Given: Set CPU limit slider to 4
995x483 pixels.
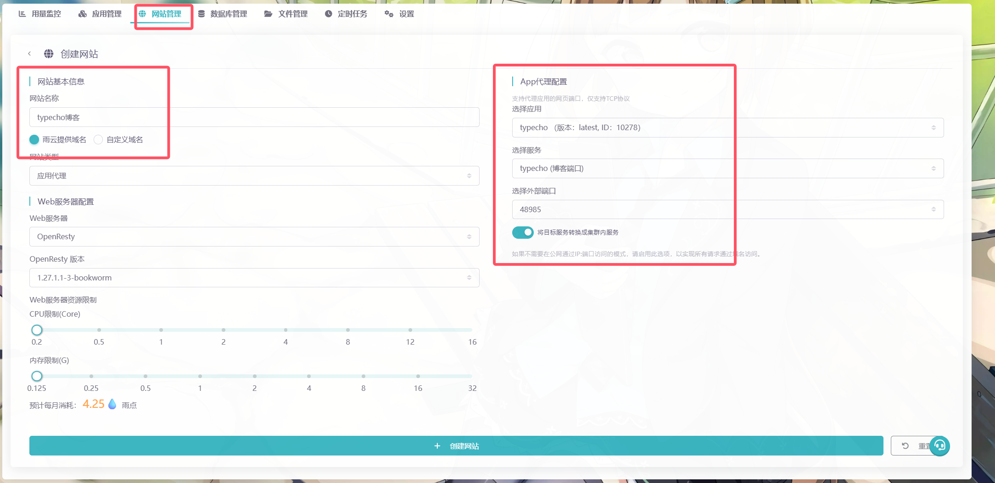Looking at the screenshot, I should [x=285, y=330].
